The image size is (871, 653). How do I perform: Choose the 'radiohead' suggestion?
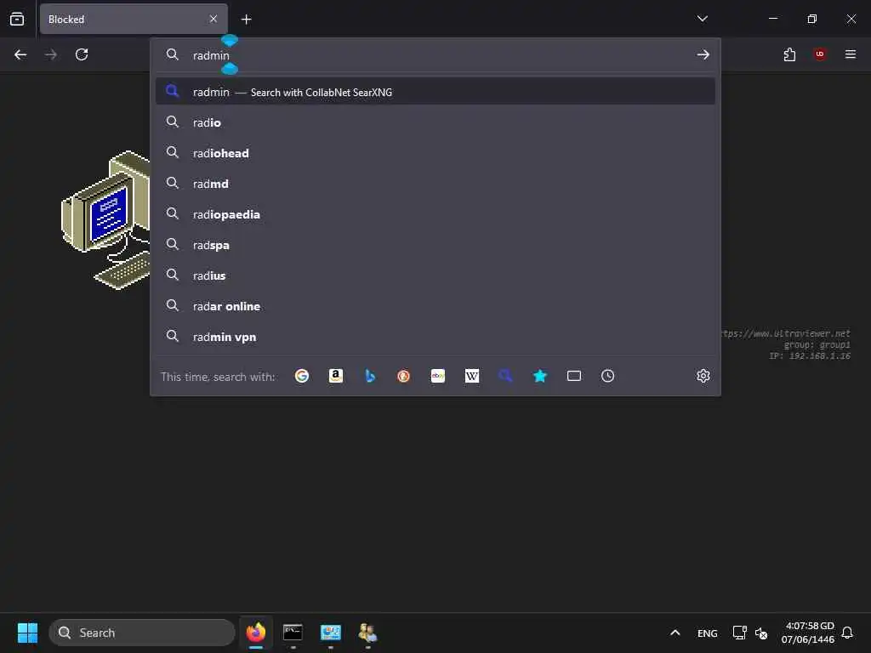point(435,153)
